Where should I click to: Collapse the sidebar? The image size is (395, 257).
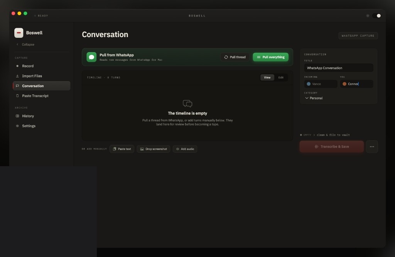coord(25,44)
